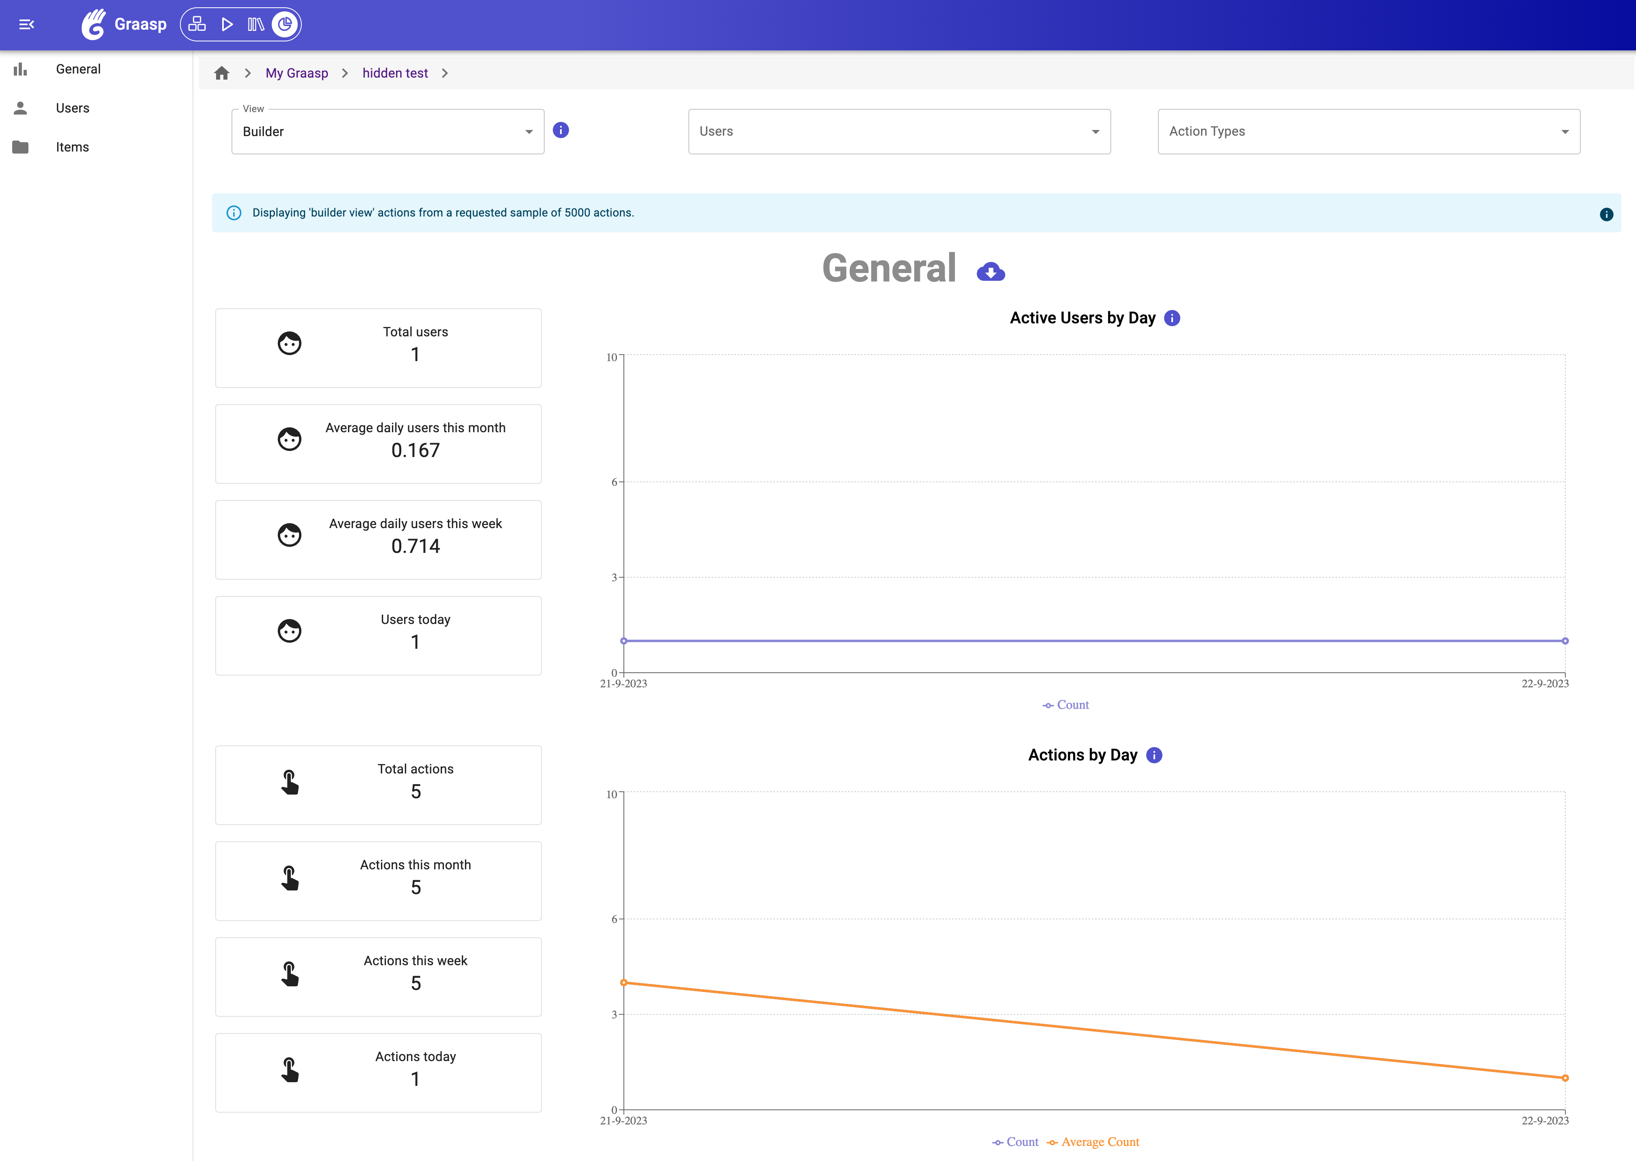Click the info icon next to View dropdown

coord(561,130)
